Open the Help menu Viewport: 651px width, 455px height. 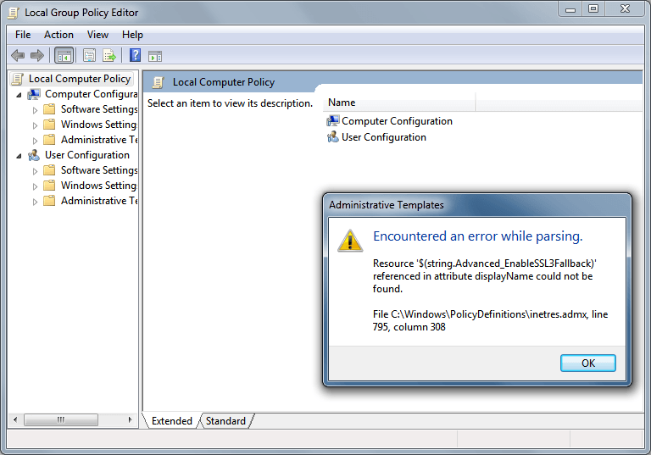coord(132,35)
